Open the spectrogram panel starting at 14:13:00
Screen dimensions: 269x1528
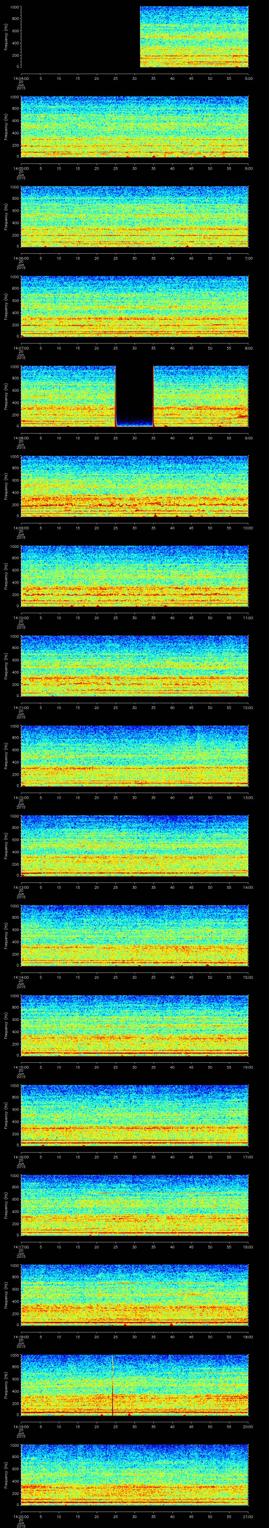tap(135, 845)
